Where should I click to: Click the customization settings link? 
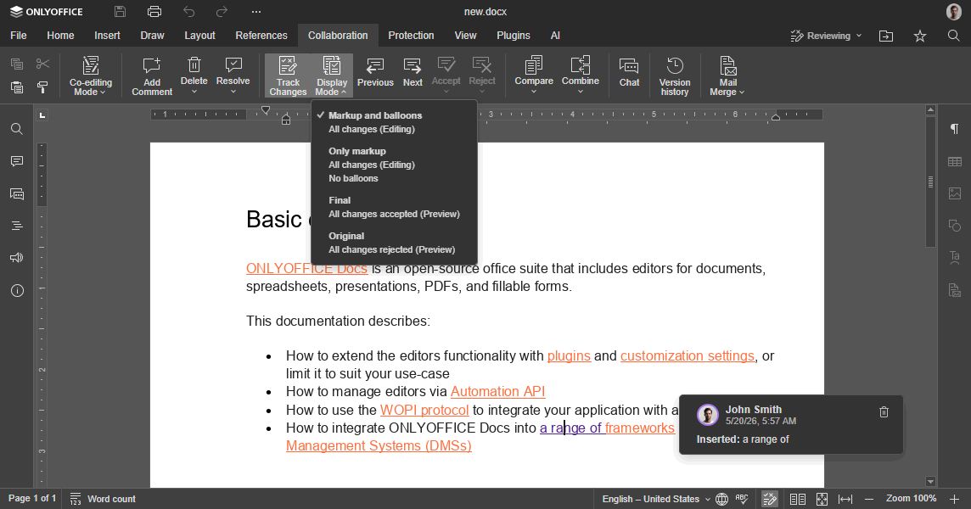(688, 356)
